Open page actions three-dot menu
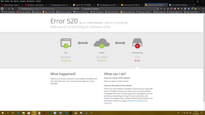Image resolution: width=205 pixels, height=115 pixels. 72,9
